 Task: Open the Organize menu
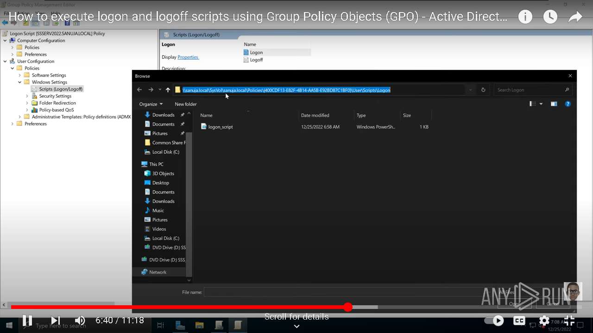pos(151,104)
